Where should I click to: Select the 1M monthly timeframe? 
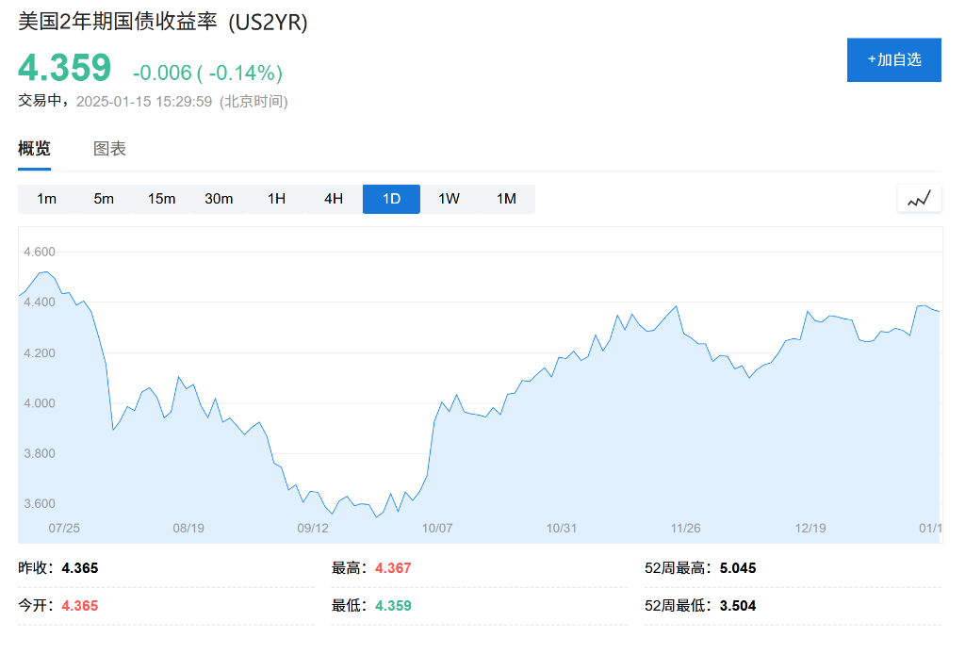coord(506,199)
